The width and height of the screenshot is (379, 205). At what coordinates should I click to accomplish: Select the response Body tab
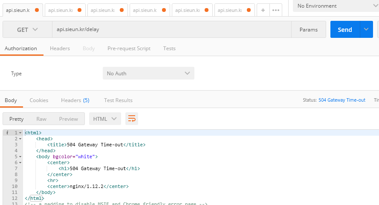click(x=11, y=100)
